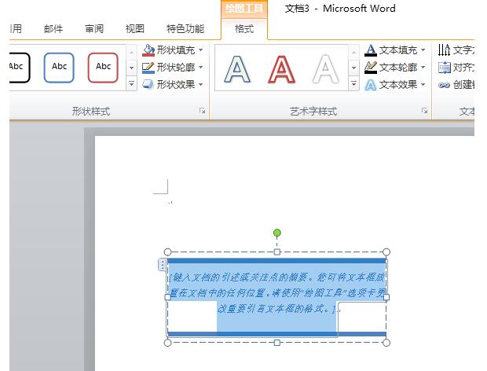Click the placeholder text inside the text box
Screen dimensions: 487x371
(x=277, y=293)
